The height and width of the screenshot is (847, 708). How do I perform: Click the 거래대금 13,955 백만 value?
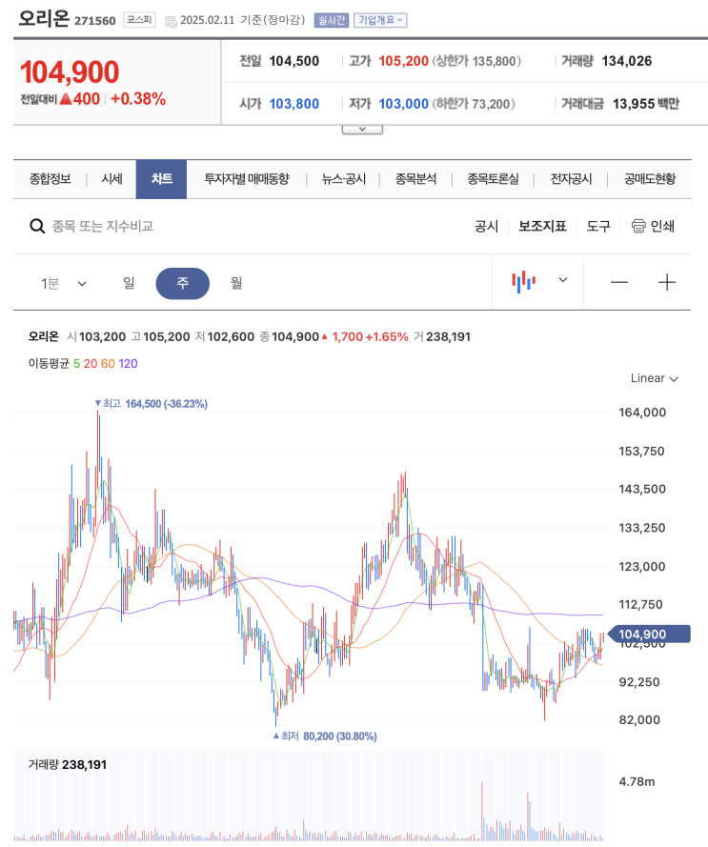pyautogui.click(x=645, y=104)
